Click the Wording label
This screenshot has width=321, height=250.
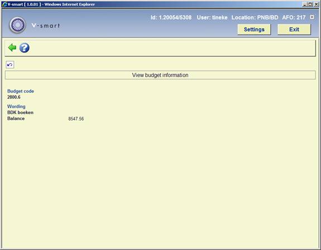[16, 107]
